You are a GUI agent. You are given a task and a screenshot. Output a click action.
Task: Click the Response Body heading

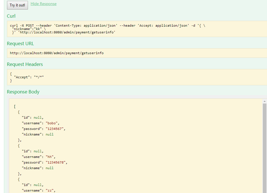click(x=23, y=92)
